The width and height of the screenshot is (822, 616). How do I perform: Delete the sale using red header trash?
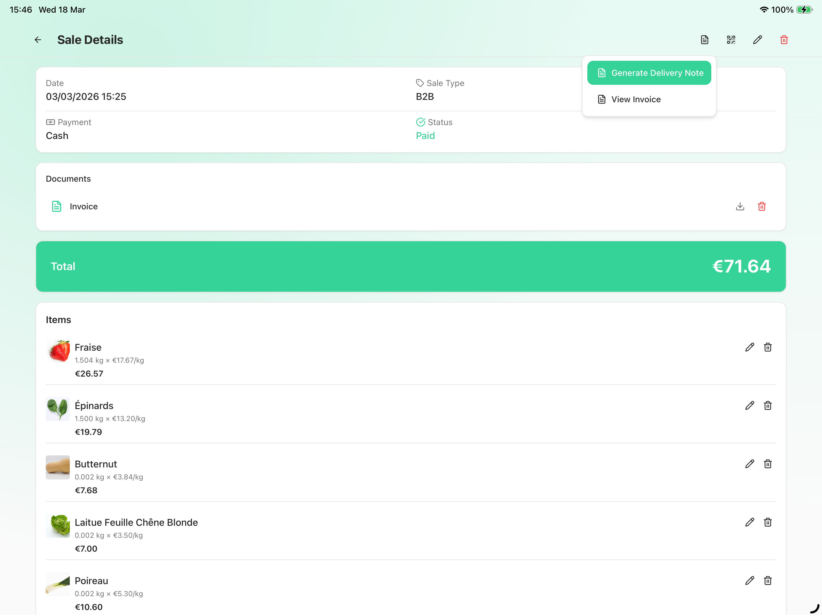click(784, 40)
